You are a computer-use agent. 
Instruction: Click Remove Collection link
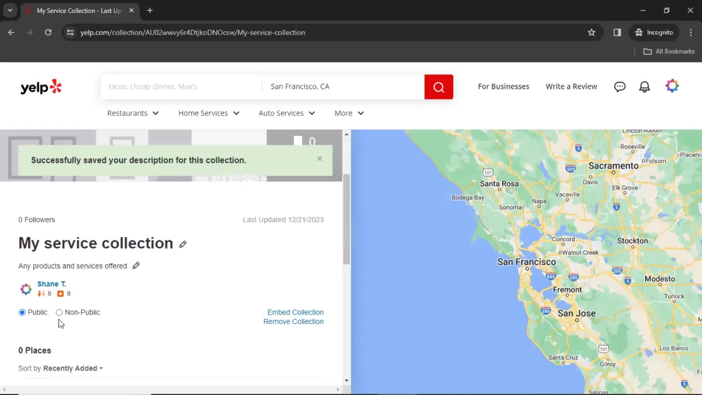point(293,321)
